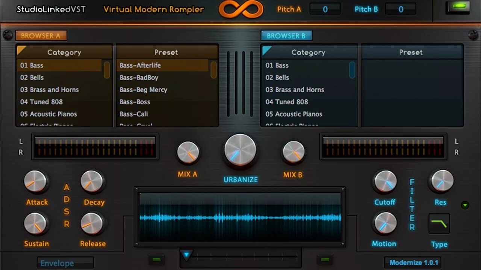This screenshot has height=270, width=481.
Task: Click the MIX A knob
Action: [188, 153]
